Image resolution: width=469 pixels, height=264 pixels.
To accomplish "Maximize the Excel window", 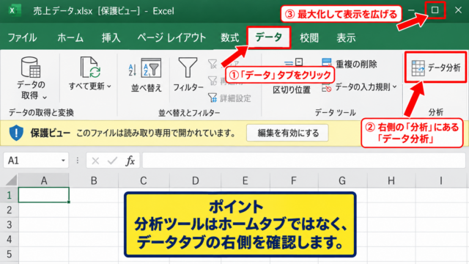I will click(x=435, y=10).
